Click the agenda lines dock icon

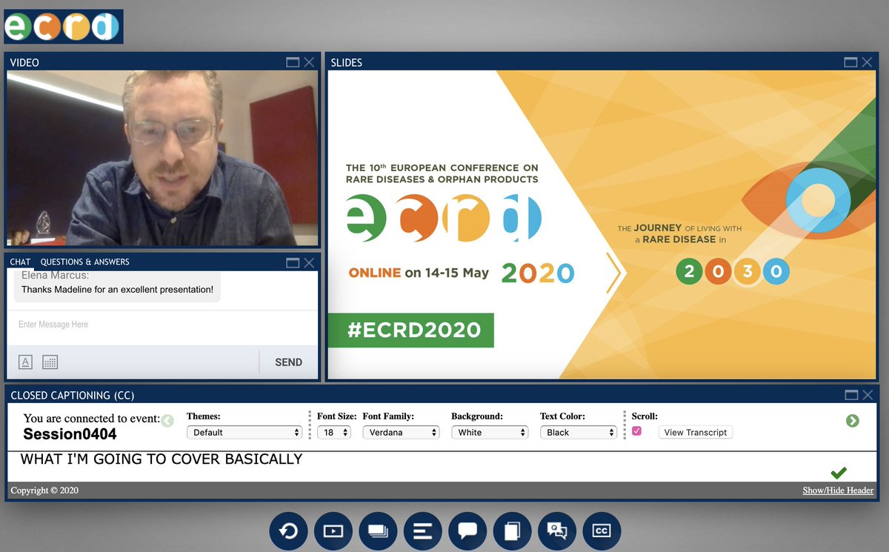point(423,531)
